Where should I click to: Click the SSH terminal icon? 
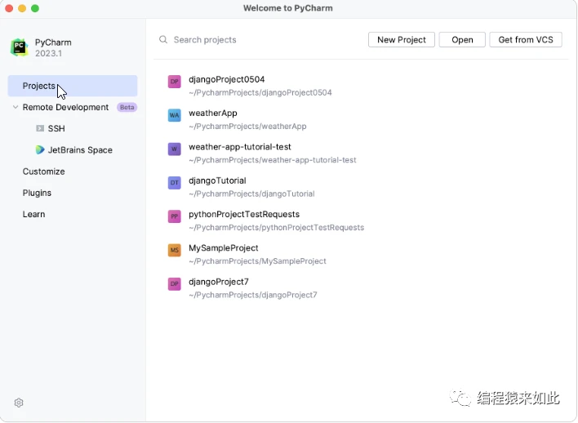[x=40, y=129]
